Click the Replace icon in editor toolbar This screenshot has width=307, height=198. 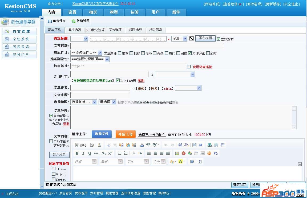click(x=187, y=145)
